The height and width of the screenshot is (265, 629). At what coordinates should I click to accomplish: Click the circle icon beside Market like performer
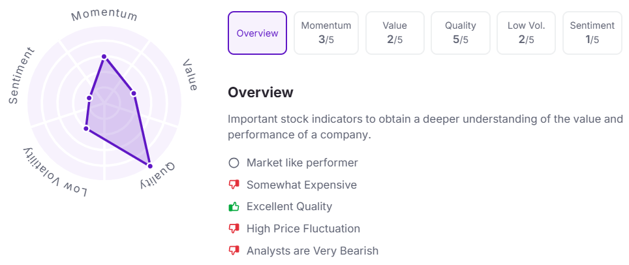point(234,163)
